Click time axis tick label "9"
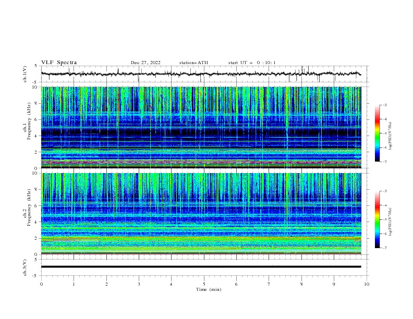Image resolution: width=413 pixels, height=319 pixels. pyautogui.click(x=334, y=284)
